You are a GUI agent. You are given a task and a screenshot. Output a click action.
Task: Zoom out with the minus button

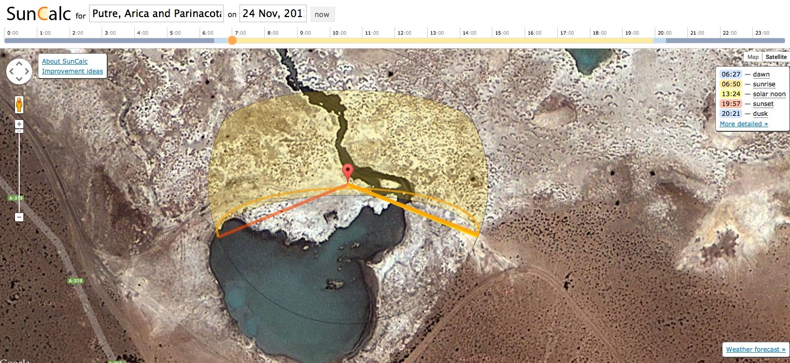[x=19, y=217]
